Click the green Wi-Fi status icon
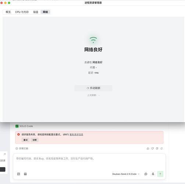This screenshot has height=184, width=185. pos(93,40)
